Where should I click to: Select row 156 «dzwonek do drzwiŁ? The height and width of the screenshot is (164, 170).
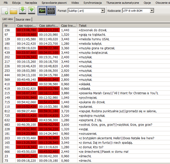pos(87,30)
